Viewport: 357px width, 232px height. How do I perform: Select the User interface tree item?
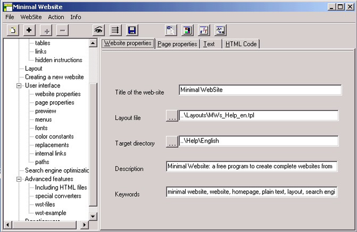pos(42,85)
